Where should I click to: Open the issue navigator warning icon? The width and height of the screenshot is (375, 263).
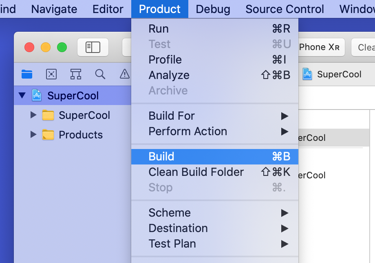[124, 74]
